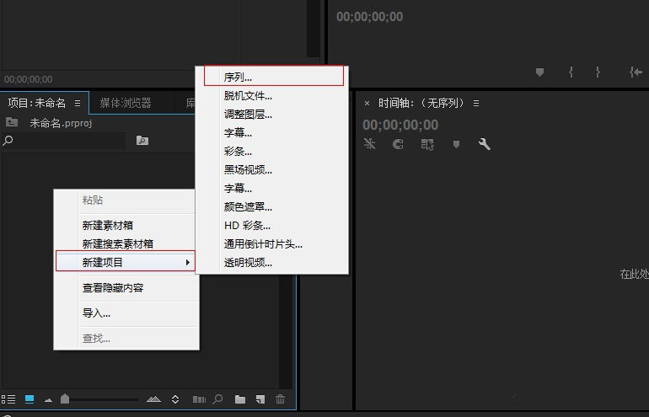Switch project panel to icon view
Screen dimensions: 649x417
pos(29,399)
